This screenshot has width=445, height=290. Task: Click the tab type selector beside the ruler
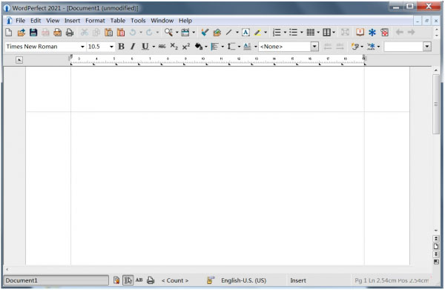click(x=19, y=60)
